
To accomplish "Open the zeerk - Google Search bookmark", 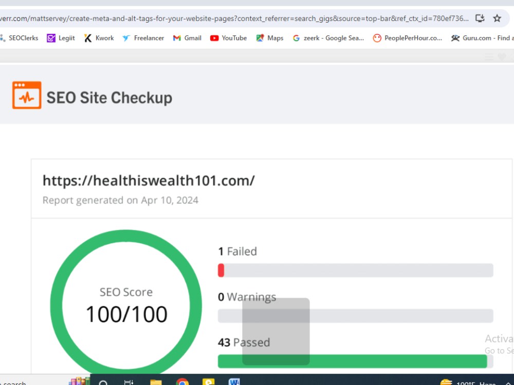I will pos(328,38).
